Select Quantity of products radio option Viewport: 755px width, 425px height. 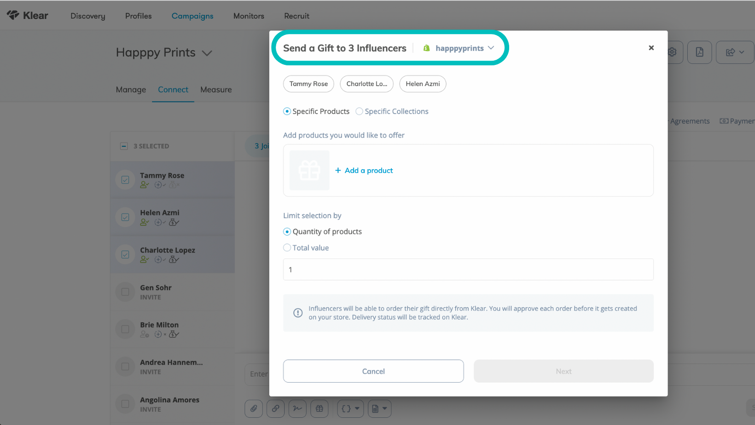287,231
